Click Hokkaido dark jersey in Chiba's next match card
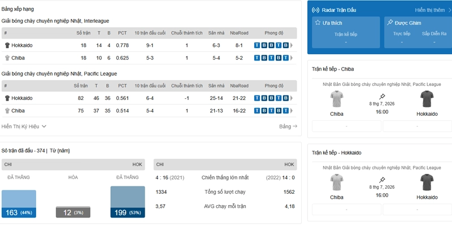This screenshot has height=226, width=452. [x=427, y=99]
